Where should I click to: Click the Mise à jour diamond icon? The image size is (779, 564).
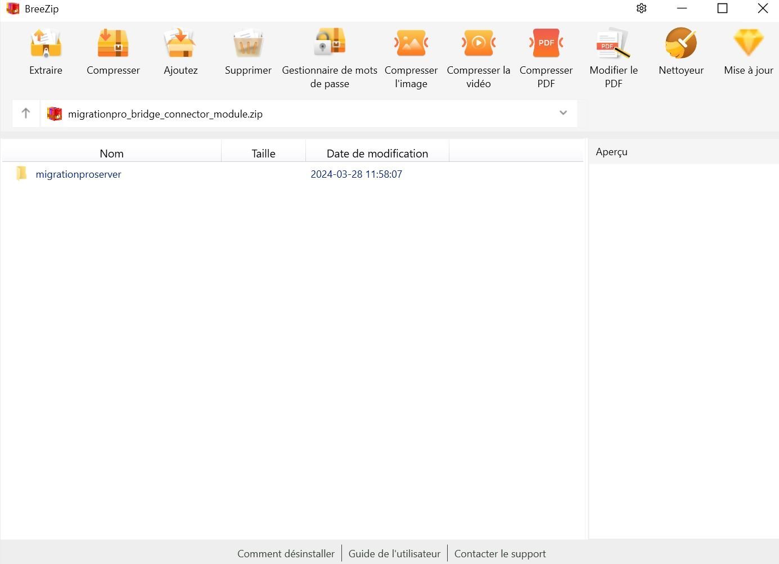749,43
